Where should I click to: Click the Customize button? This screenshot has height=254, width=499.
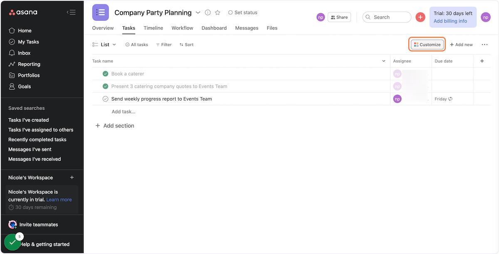coord(427,44)
